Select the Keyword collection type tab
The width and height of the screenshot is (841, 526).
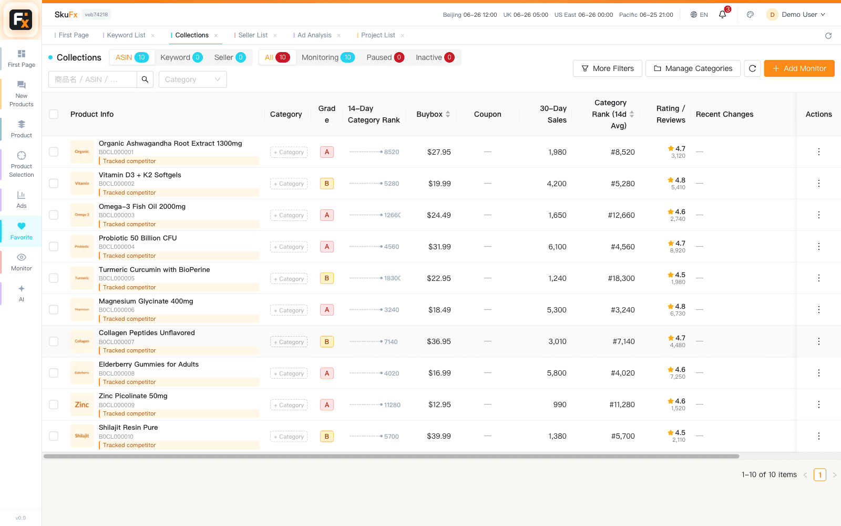(x=181, y=57)
